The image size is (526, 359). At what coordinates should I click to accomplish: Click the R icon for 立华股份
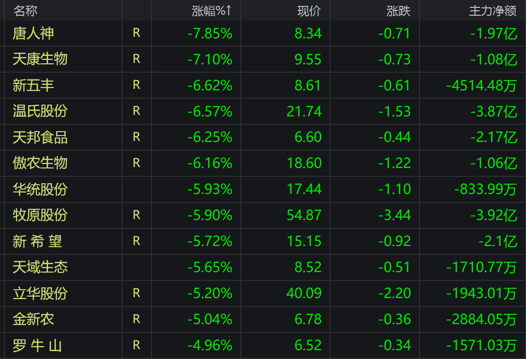point(136,293)
